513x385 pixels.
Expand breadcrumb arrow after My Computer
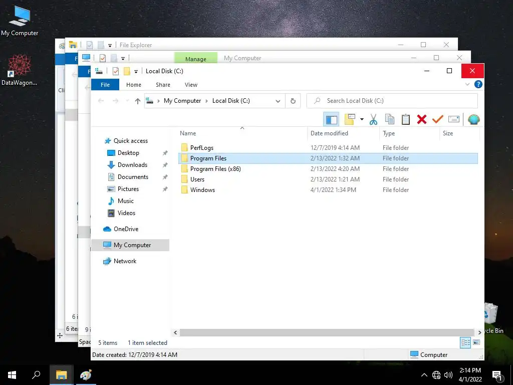(x=206, y=101)
